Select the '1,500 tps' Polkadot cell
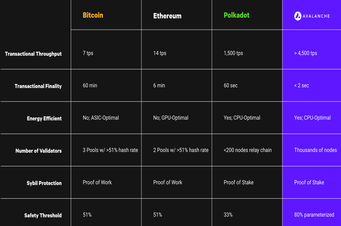 [x=233, y=53]
